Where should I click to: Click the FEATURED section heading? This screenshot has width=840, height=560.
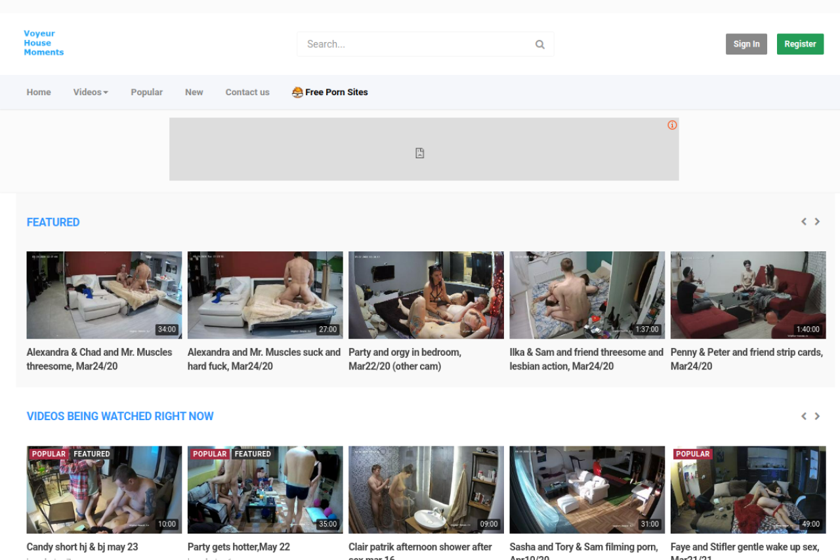pyautogui.click(x=53, y=223)
